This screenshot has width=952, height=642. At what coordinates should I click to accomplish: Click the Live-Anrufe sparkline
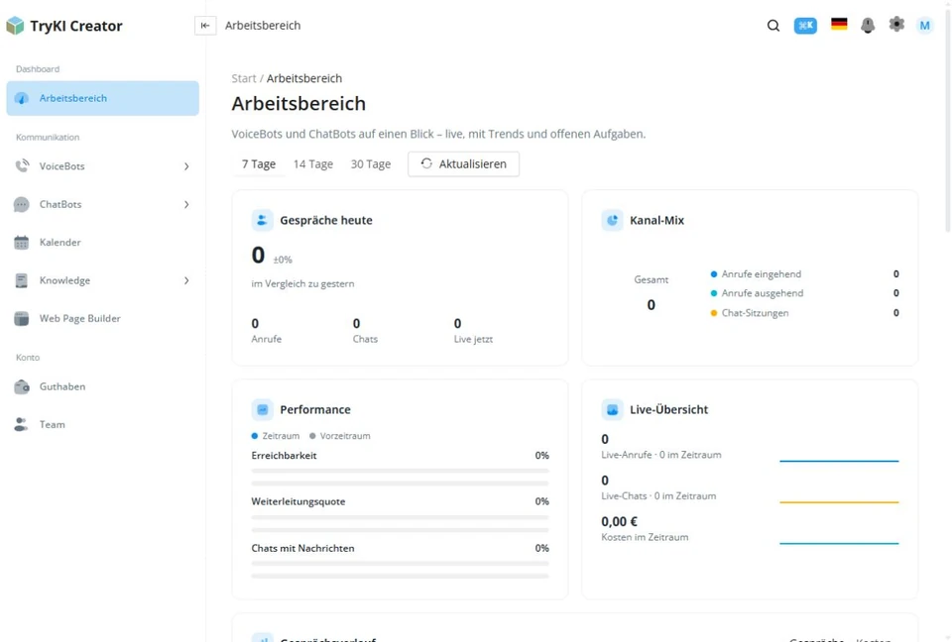click(839, 461)
